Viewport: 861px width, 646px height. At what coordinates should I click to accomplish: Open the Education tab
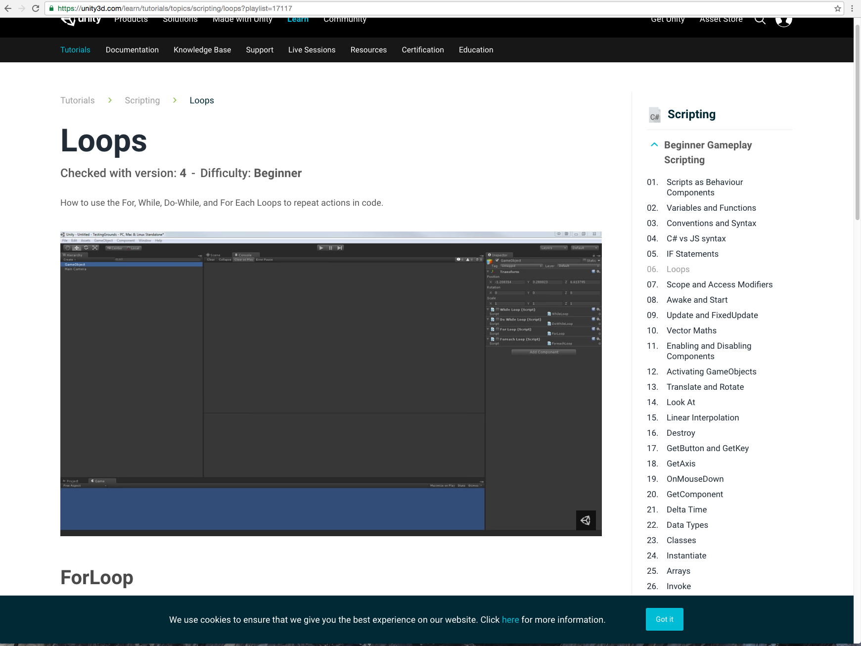tap(476, 50)
